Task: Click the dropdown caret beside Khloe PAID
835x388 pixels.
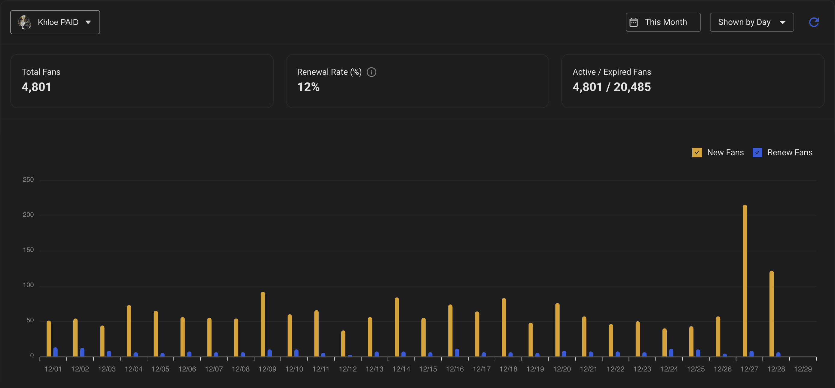Action: (88, 22)
